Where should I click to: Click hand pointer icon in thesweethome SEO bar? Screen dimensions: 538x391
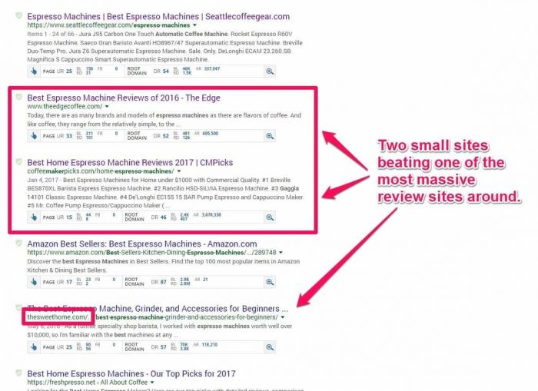point(34,347)
